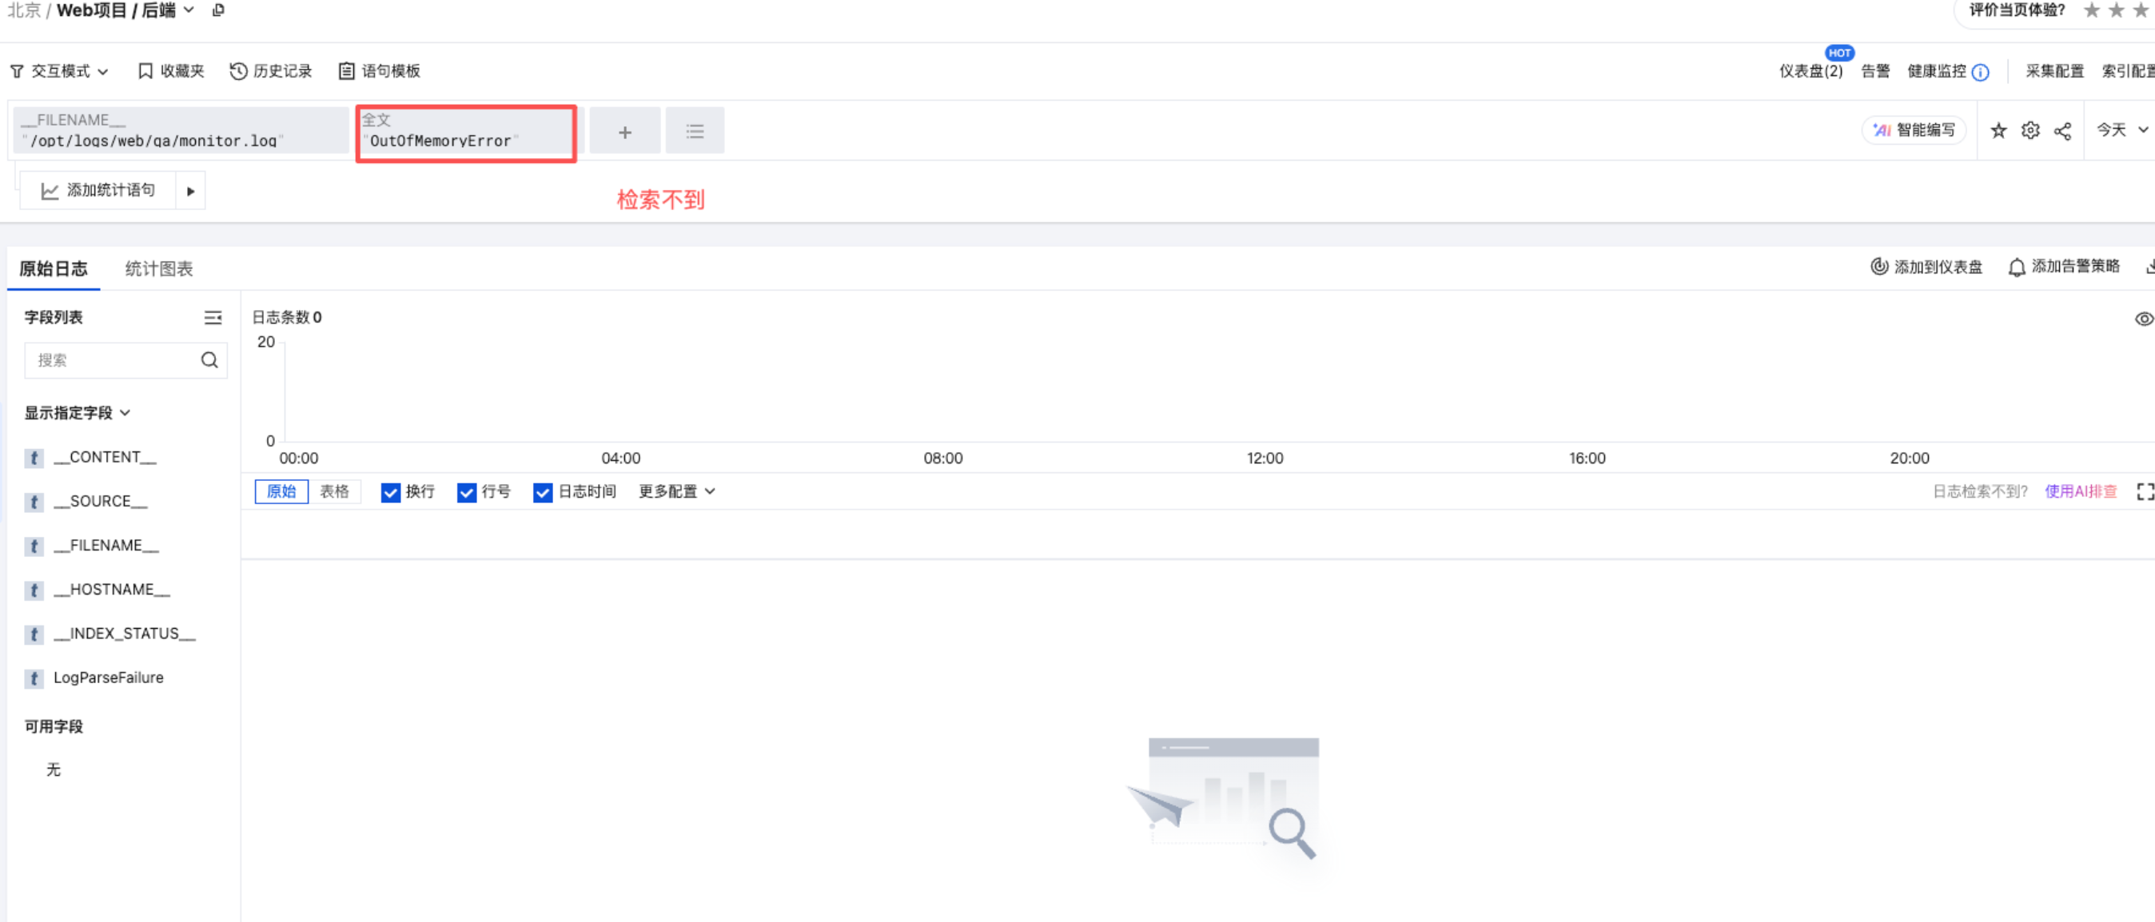Uncheck the 日志时间 checkbox

coord(542,492)
